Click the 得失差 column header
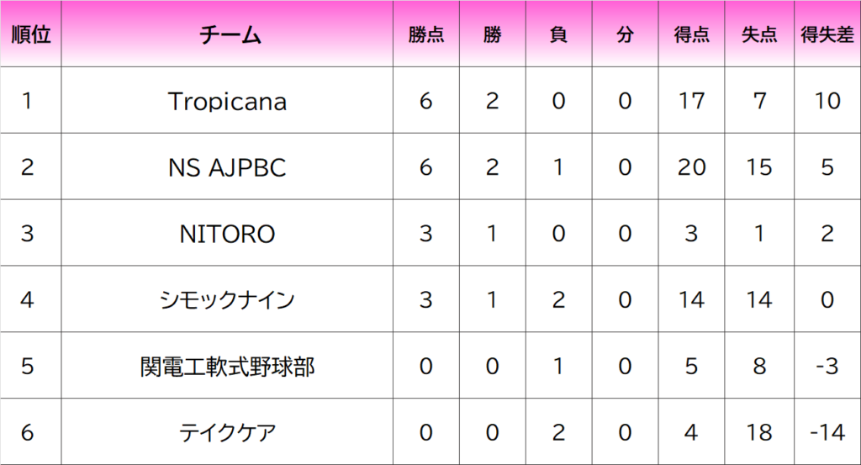861x465 pixels. [827, 34]
